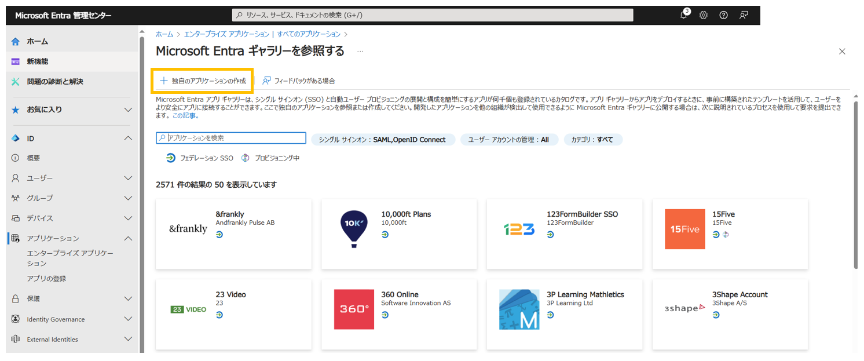Click the main page vertical scrollbar
The height and width of the screenshot is (361, 864).
(x=856, y=185)
